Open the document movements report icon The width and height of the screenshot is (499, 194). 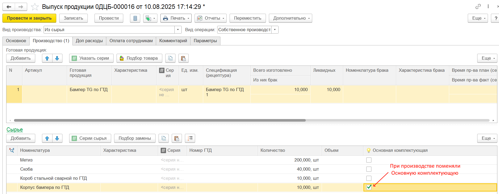135,18
